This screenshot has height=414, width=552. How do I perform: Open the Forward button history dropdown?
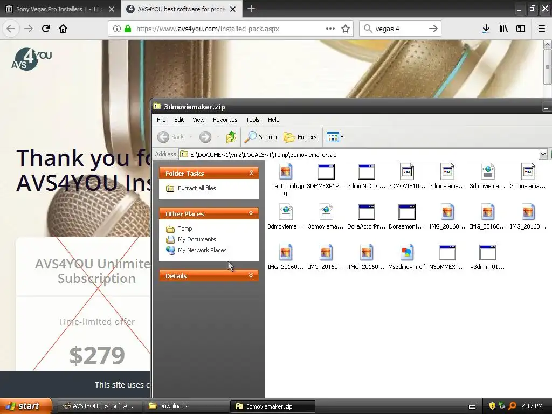pyautogui.click(x=218, y=137)
